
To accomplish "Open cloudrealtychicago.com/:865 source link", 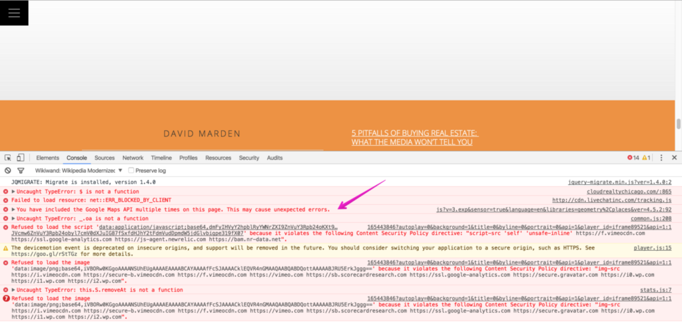I will [629, 192].
